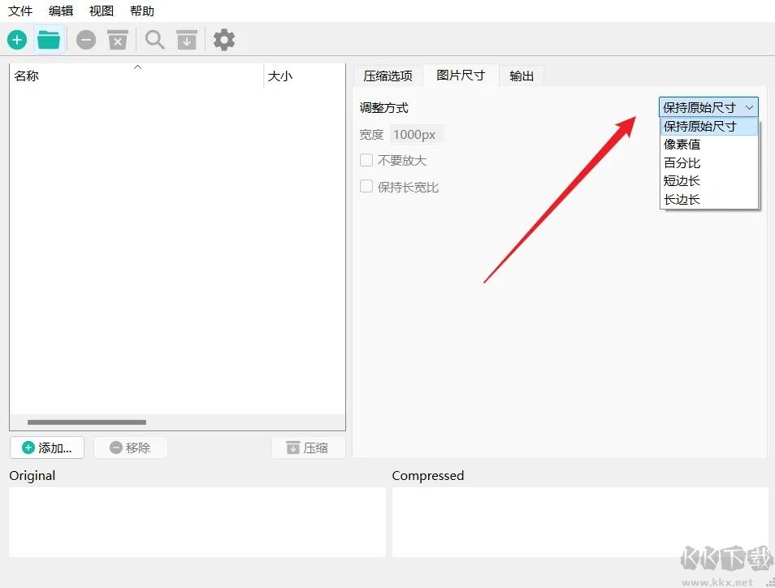Click the green add files plus icon
Image resolution: width=775 pixels, height=588 pixels.
[17, 40]
